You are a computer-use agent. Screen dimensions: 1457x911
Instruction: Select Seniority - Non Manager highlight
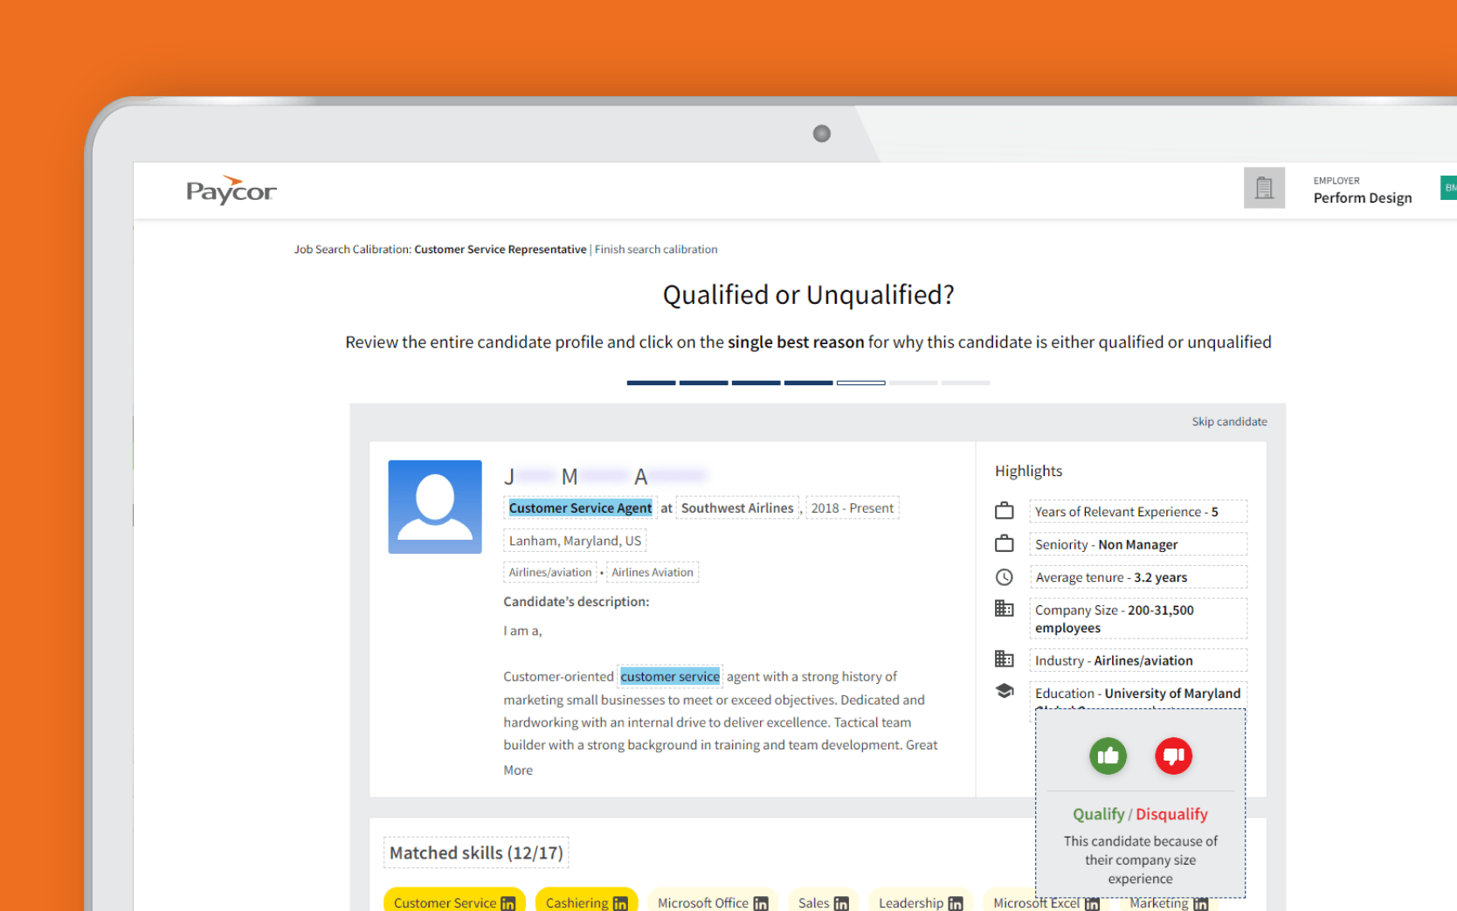[1138, 544]
